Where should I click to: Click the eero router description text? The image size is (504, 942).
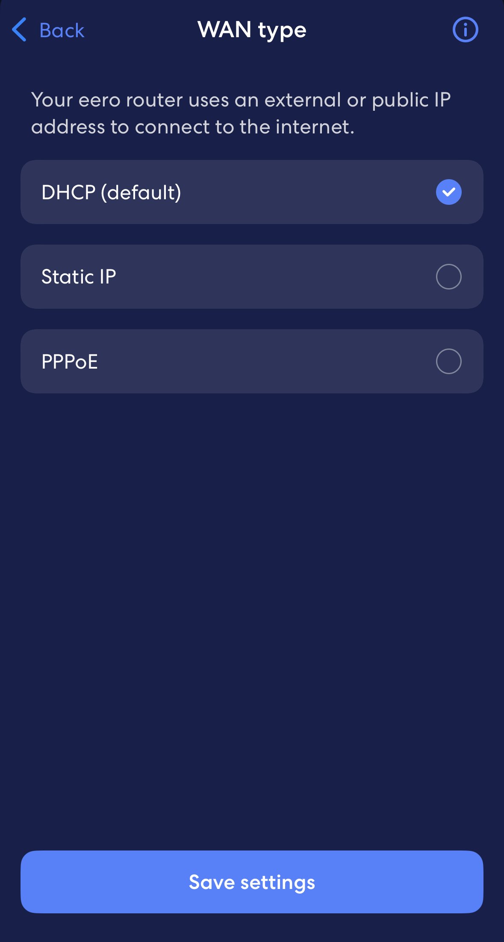tap(241, 113)
